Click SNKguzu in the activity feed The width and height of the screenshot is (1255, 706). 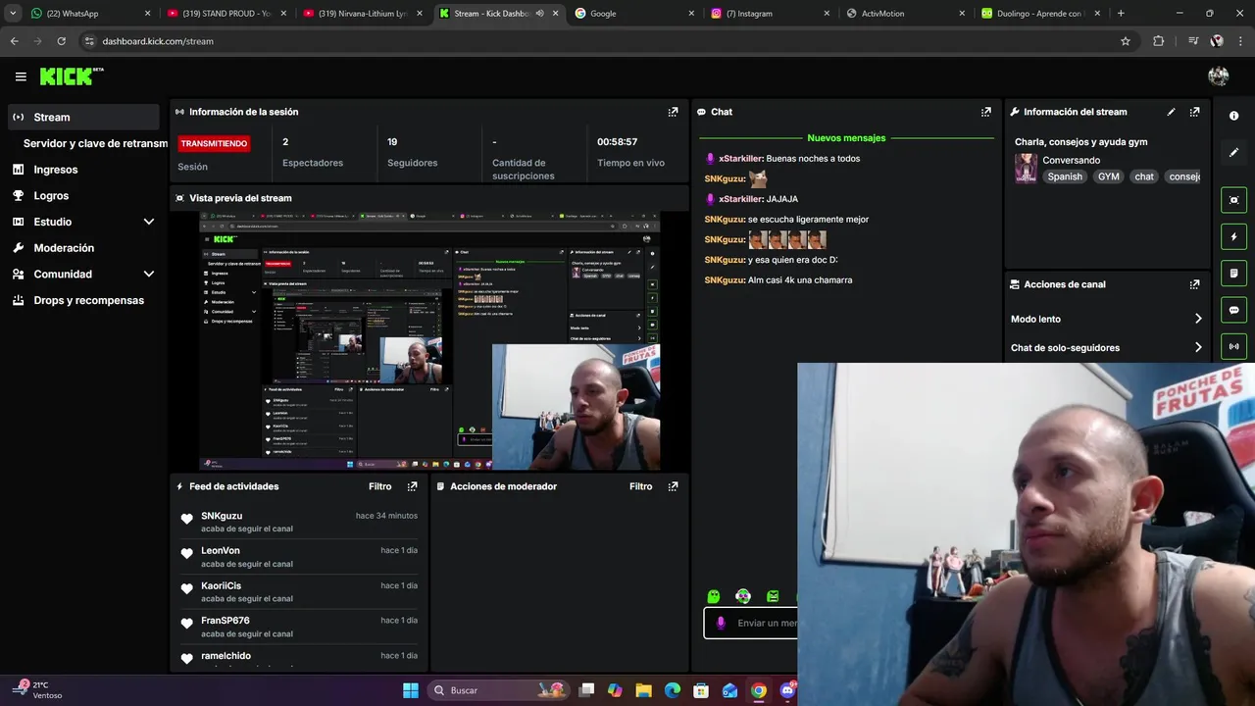[x=222, y=516]
